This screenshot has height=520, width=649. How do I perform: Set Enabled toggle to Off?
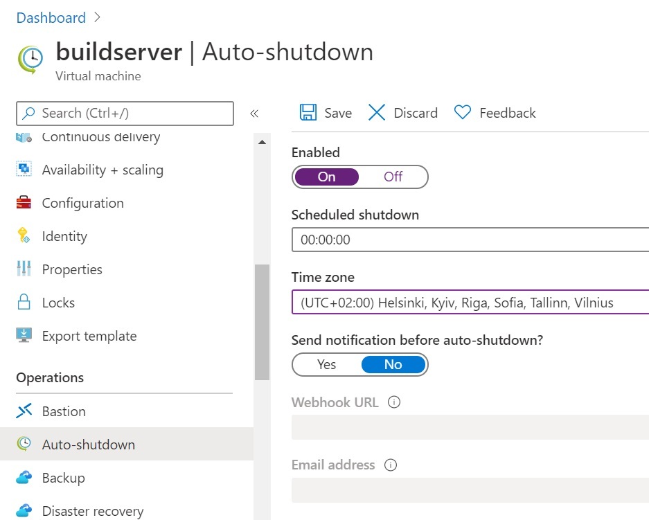coord(393,177)
